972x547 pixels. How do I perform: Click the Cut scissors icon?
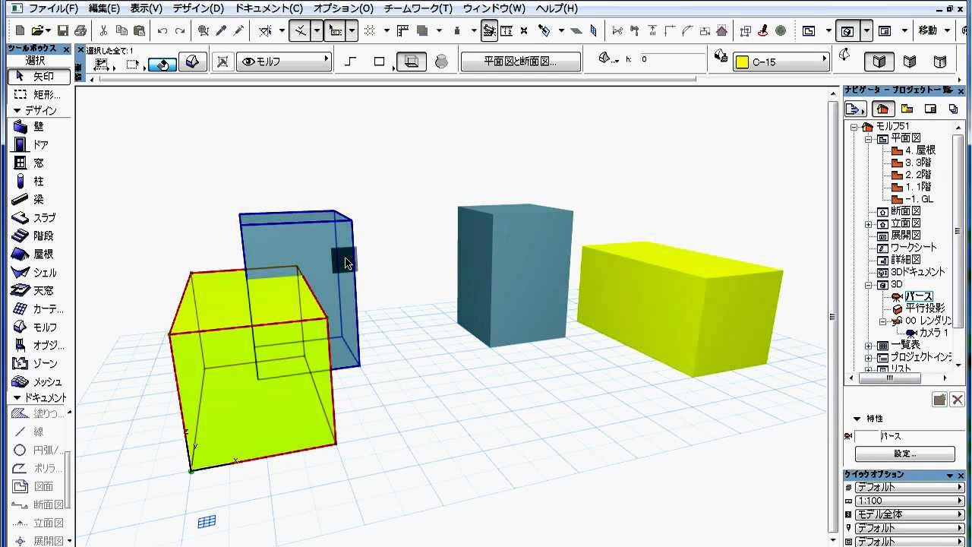click(104, 31)
